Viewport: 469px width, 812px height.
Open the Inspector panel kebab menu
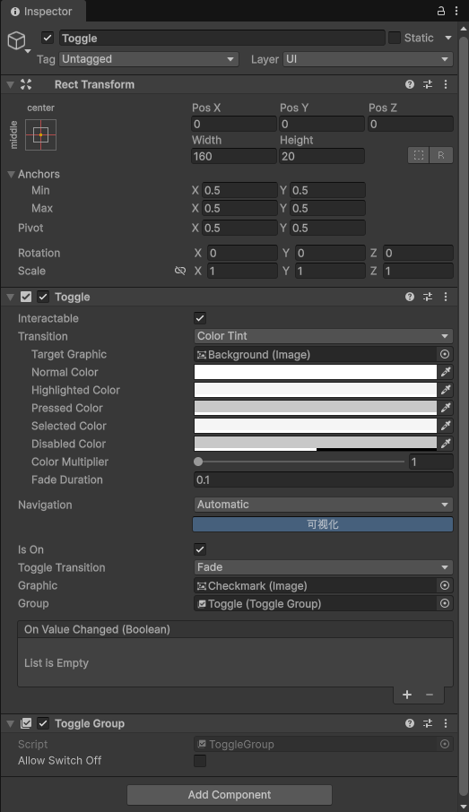[x=456, y=11]
